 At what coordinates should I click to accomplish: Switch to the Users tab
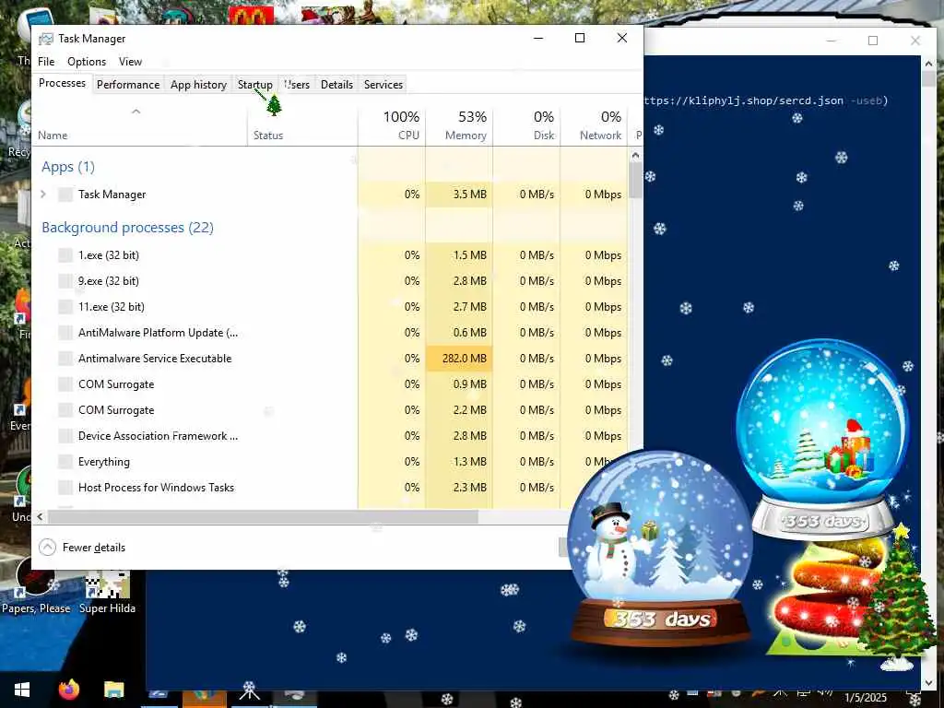point(297,85)
